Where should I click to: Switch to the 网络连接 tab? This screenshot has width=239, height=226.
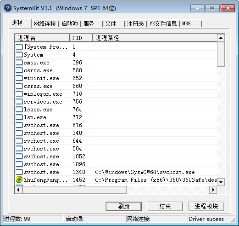tap(44, 23)
